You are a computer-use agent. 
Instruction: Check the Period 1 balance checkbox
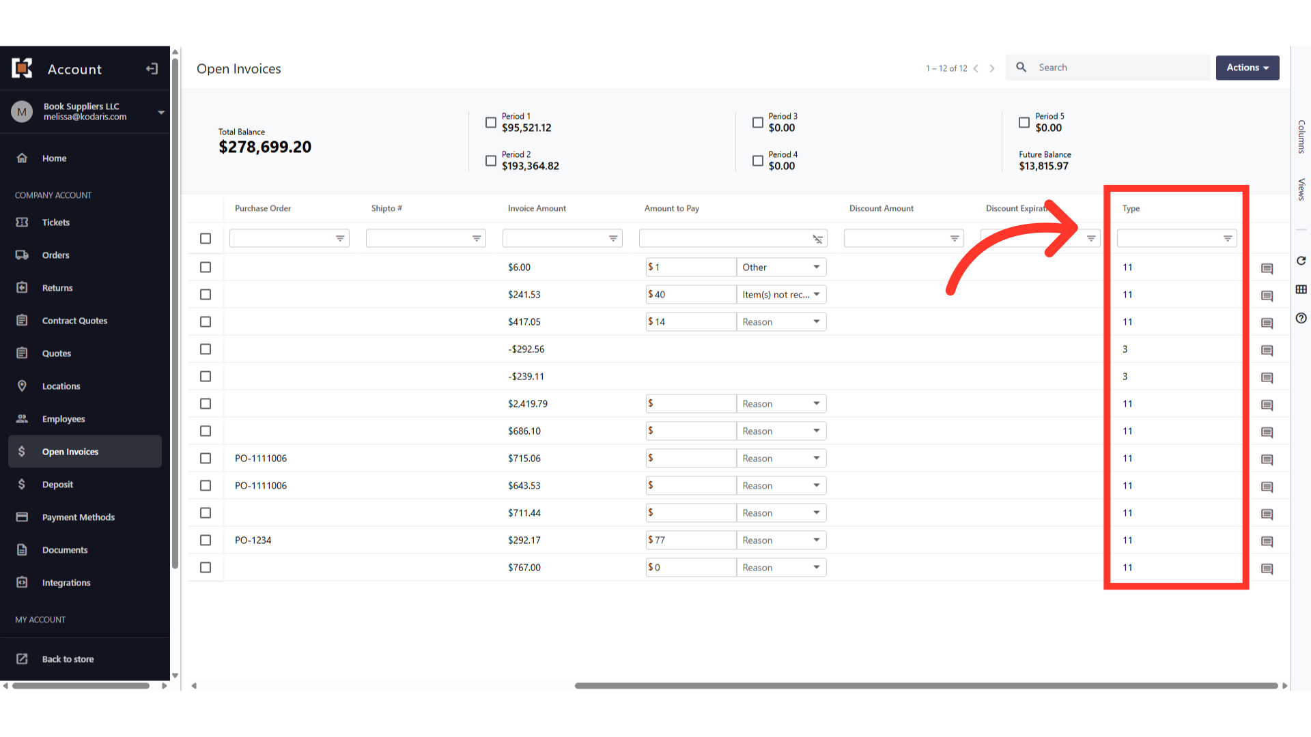pos(490,122)
